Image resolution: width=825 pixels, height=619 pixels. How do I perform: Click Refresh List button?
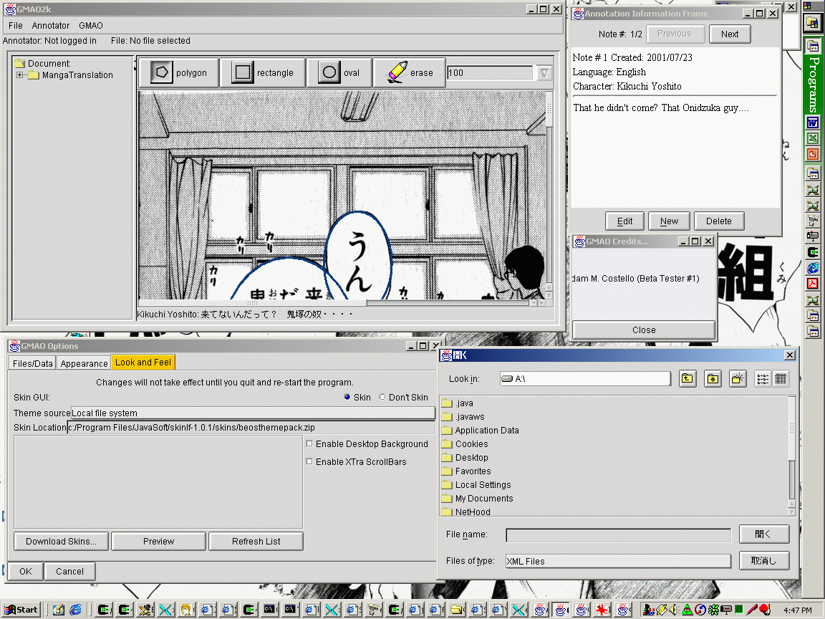point(256,541)
